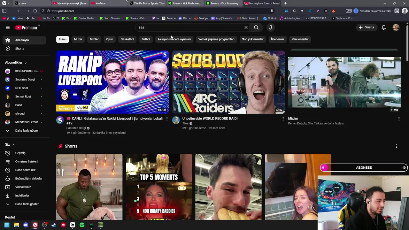Open Steam from the taskbar
The image size is (409, 230).
54,225
